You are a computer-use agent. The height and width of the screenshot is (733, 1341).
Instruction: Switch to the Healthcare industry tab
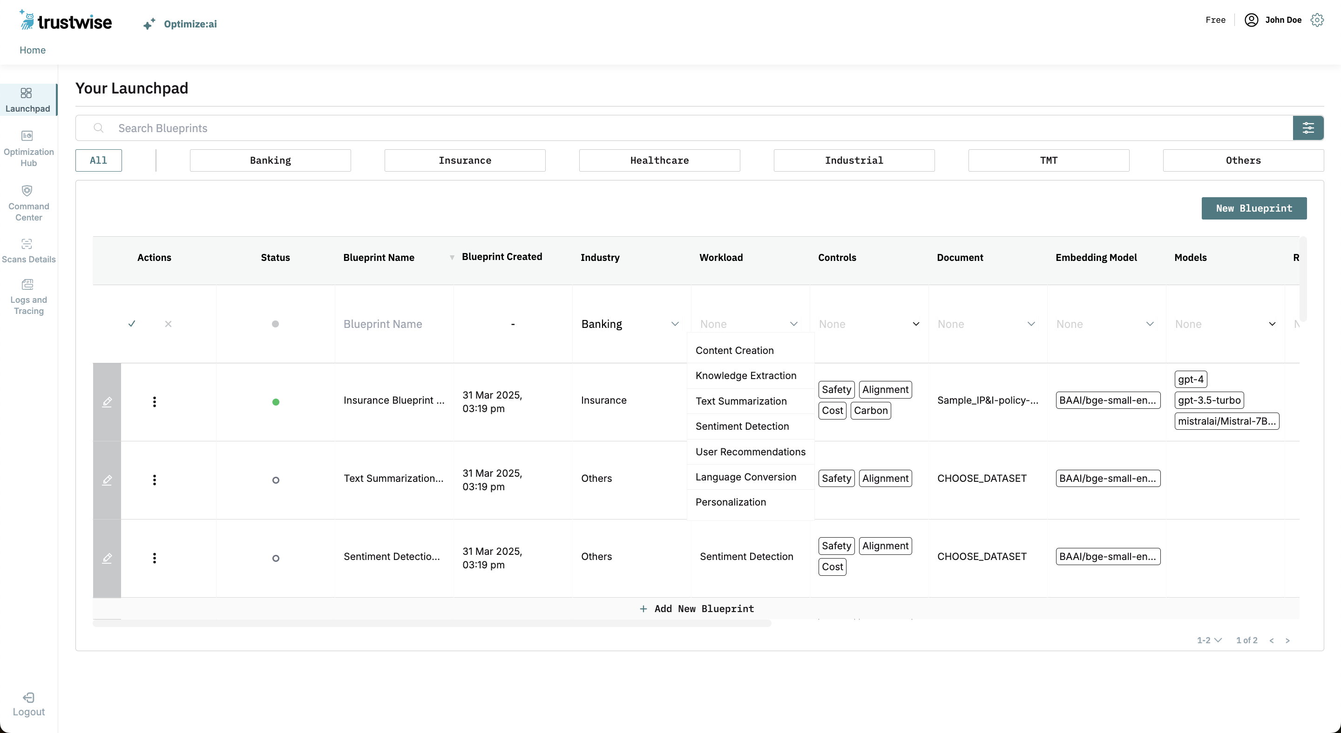(x=659, y=160)
